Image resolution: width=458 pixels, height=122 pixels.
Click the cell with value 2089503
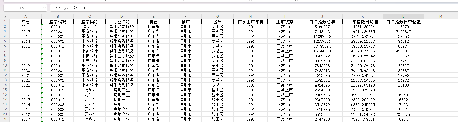click(322, 95)
